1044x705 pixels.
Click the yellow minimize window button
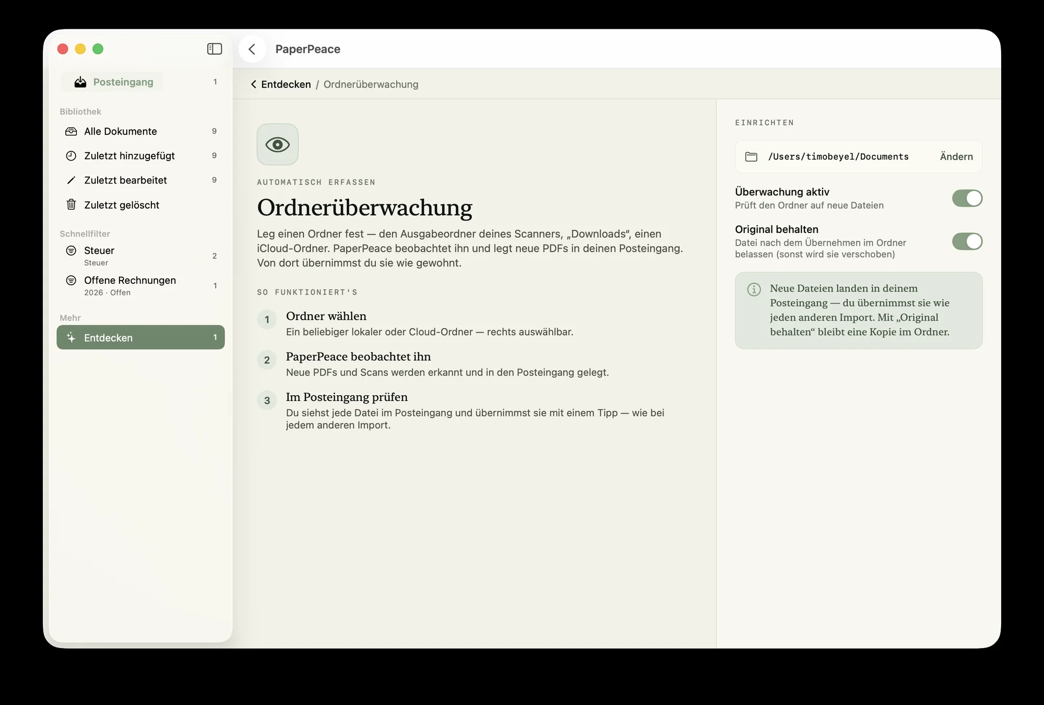tap(80, 49)
